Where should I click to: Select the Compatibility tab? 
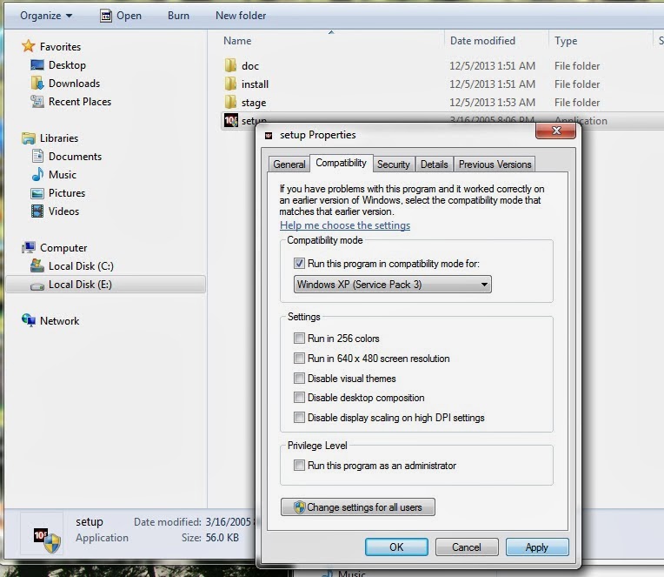pyautogui.click(x=342, y=163)
